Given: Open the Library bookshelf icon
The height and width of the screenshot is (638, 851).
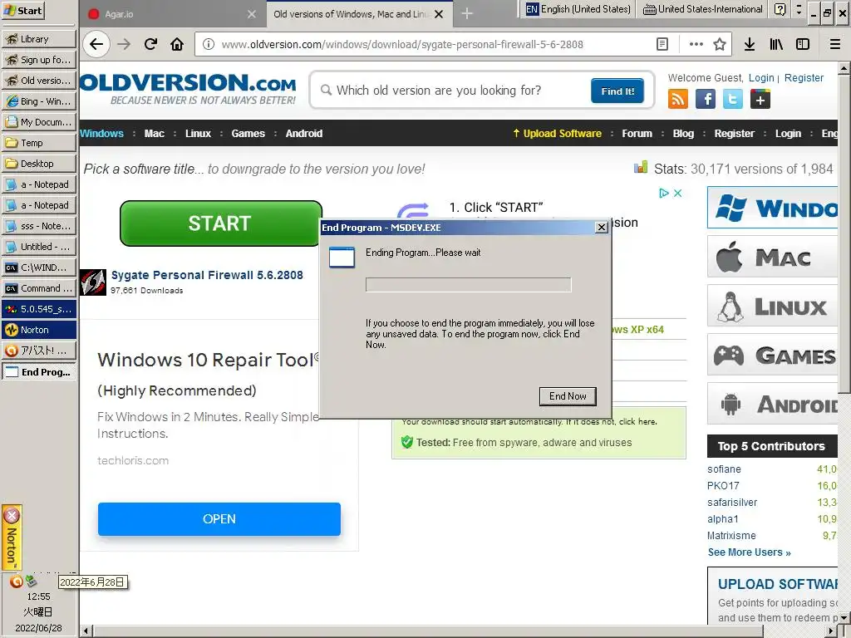Looking at the screenshot, I should pos(776,45).
